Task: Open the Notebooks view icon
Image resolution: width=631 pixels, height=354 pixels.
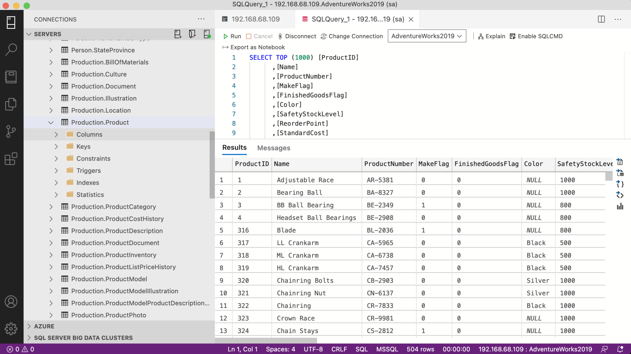Action: coord(11,77)
